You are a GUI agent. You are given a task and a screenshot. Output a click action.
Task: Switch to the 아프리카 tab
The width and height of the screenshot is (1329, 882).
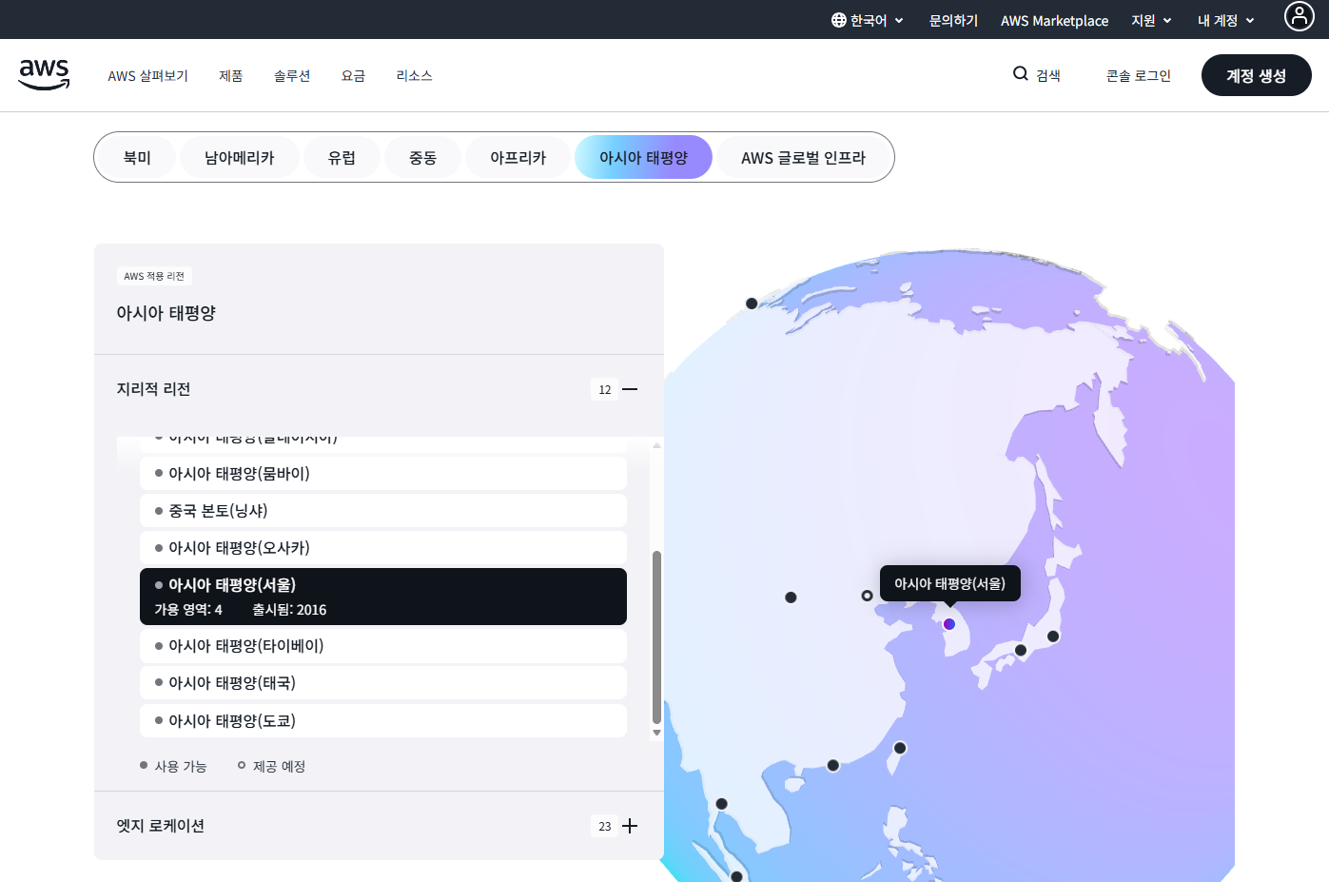coord(518,157)
